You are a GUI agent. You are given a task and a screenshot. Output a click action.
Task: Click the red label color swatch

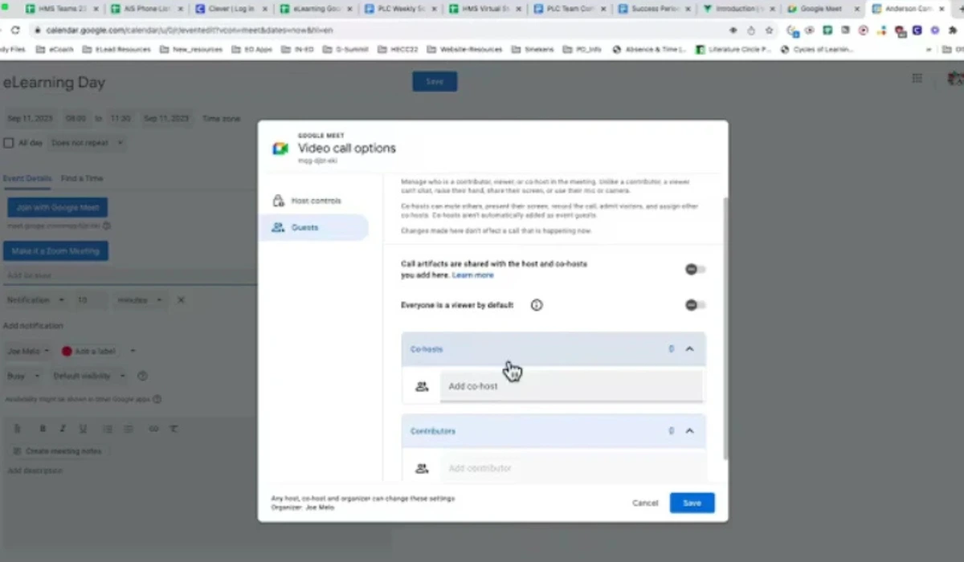[x=67, y=351]
